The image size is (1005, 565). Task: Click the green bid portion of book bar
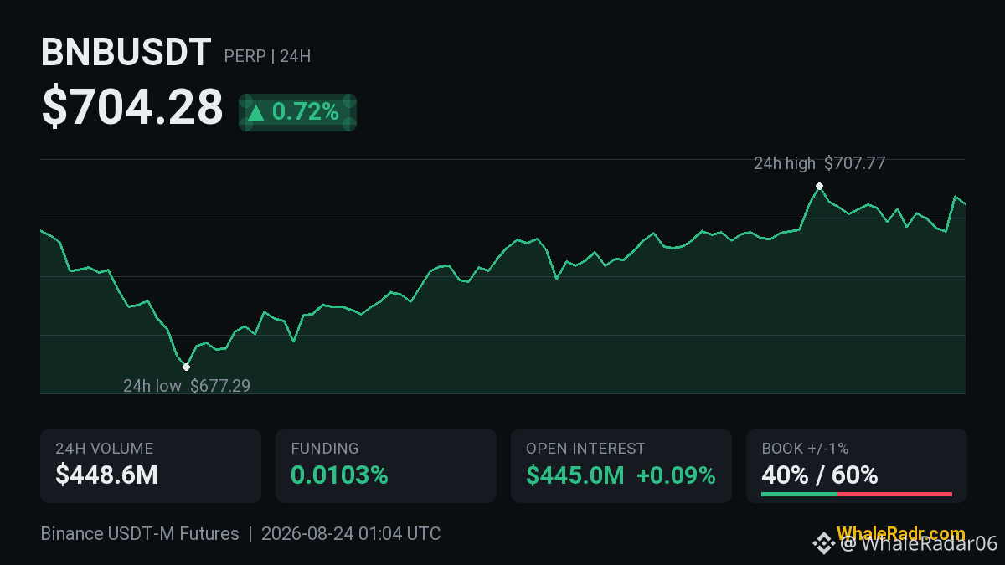[799, 494]
